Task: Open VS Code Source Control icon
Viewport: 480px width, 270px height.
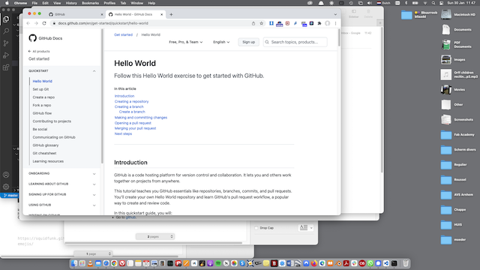Action: tap(6, 43)
